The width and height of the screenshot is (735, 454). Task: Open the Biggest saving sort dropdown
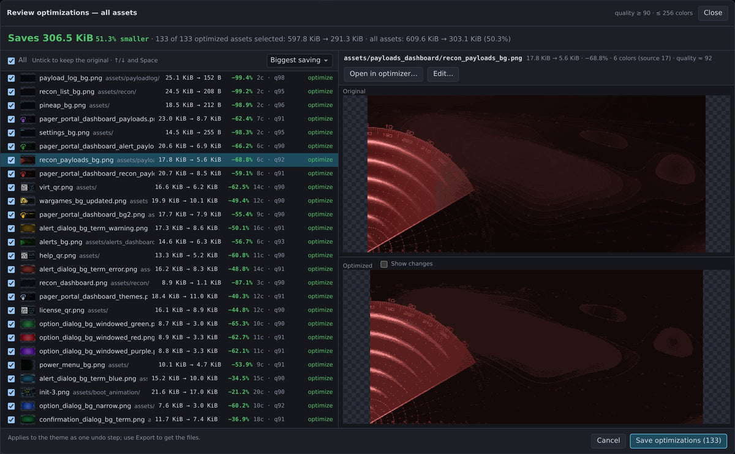(300, 60)
